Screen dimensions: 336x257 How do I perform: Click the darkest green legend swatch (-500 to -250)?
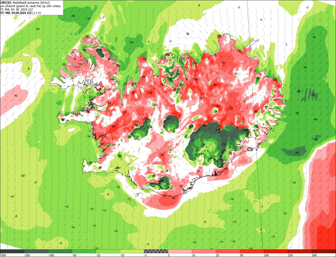(x=12, y=251)
